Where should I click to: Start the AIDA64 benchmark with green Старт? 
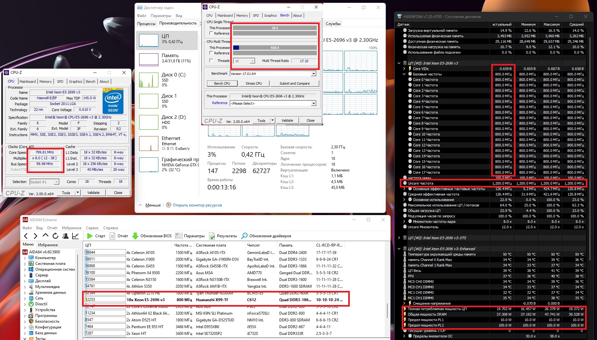pyautogui.click(x=96, y=236)
